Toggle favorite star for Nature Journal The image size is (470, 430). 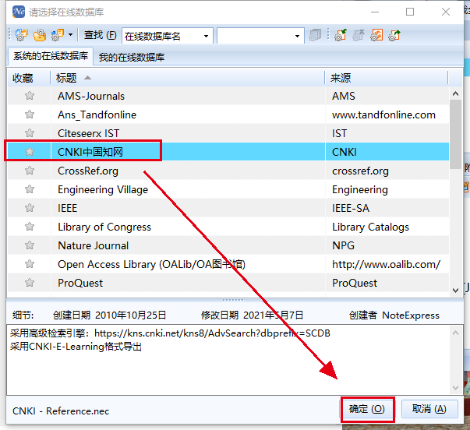[30, 245]
